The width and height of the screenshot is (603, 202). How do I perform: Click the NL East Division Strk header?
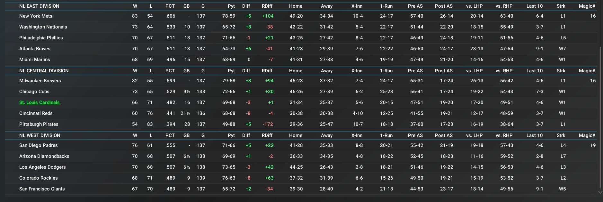click(x=561, y=6)
